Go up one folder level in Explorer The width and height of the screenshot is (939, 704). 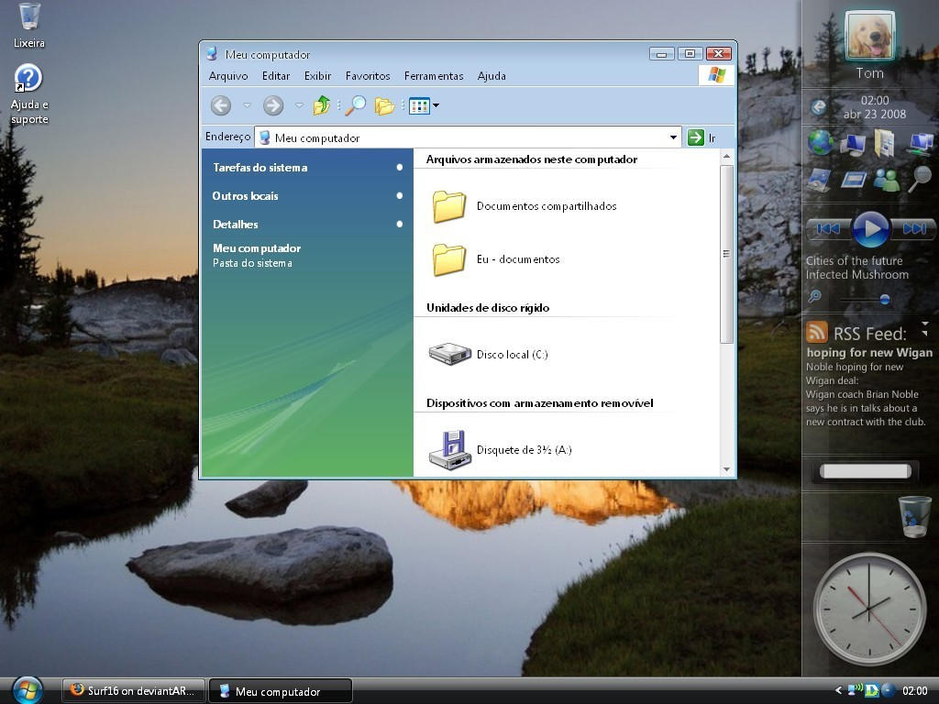(322, 105)
